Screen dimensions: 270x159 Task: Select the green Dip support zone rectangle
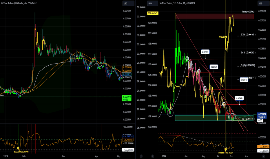pos(214,118)
